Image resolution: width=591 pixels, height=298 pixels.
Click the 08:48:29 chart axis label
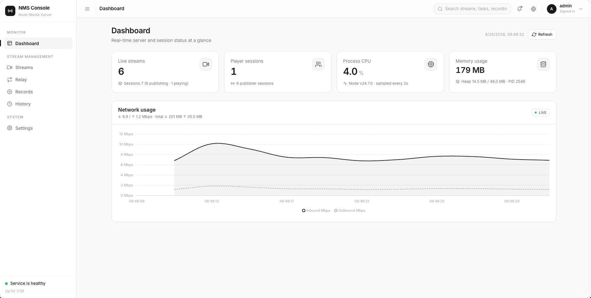click(512, 201)
